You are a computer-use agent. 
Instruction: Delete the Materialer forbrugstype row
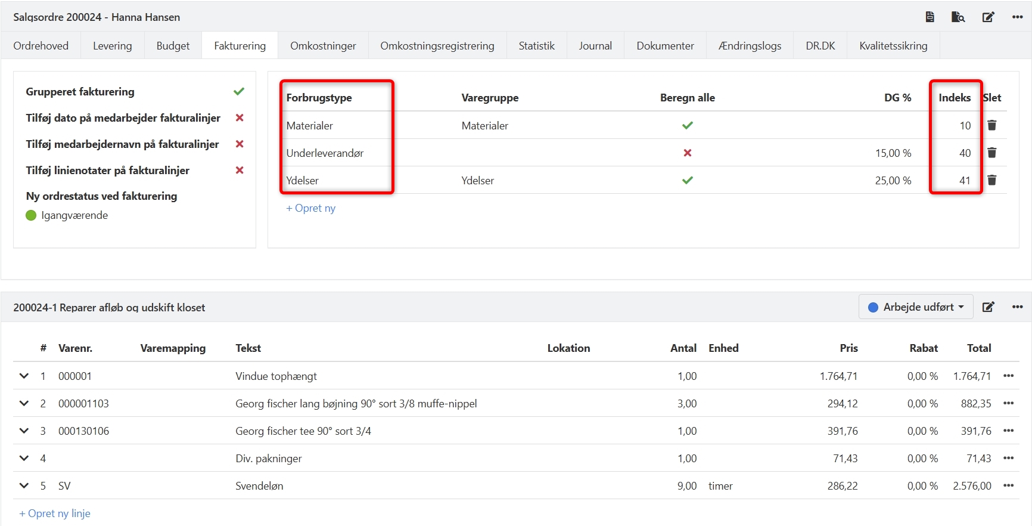992,125
